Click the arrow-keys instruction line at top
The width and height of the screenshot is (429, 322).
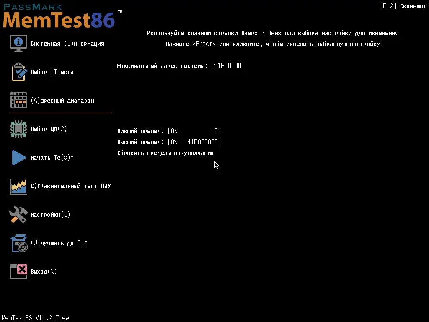click(x=273, y=33)
